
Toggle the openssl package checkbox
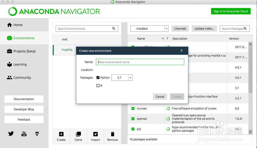click(x=133, y=119)
